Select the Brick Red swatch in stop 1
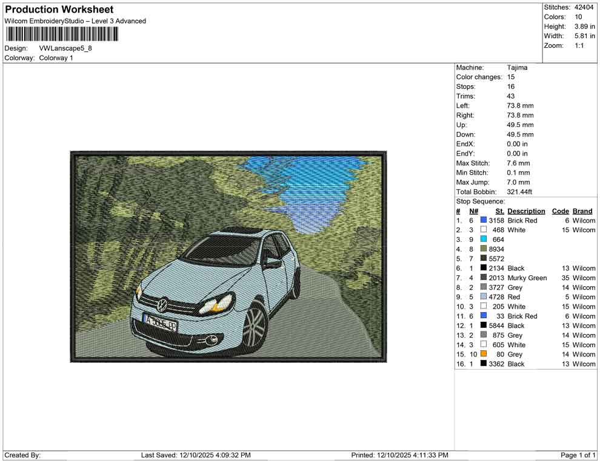Screen dimensions: 600x461 [x=482, y=220]
